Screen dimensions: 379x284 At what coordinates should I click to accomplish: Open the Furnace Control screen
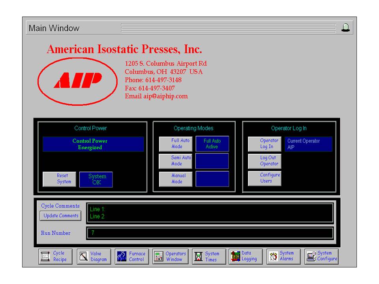tap(132, 256)
